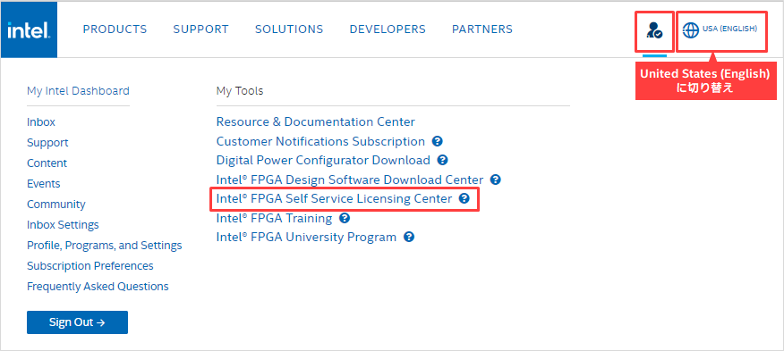The width and height of the screenshot is (784, 351).
Task: Open the signed-in user account icon
Action: click(654, 30)
